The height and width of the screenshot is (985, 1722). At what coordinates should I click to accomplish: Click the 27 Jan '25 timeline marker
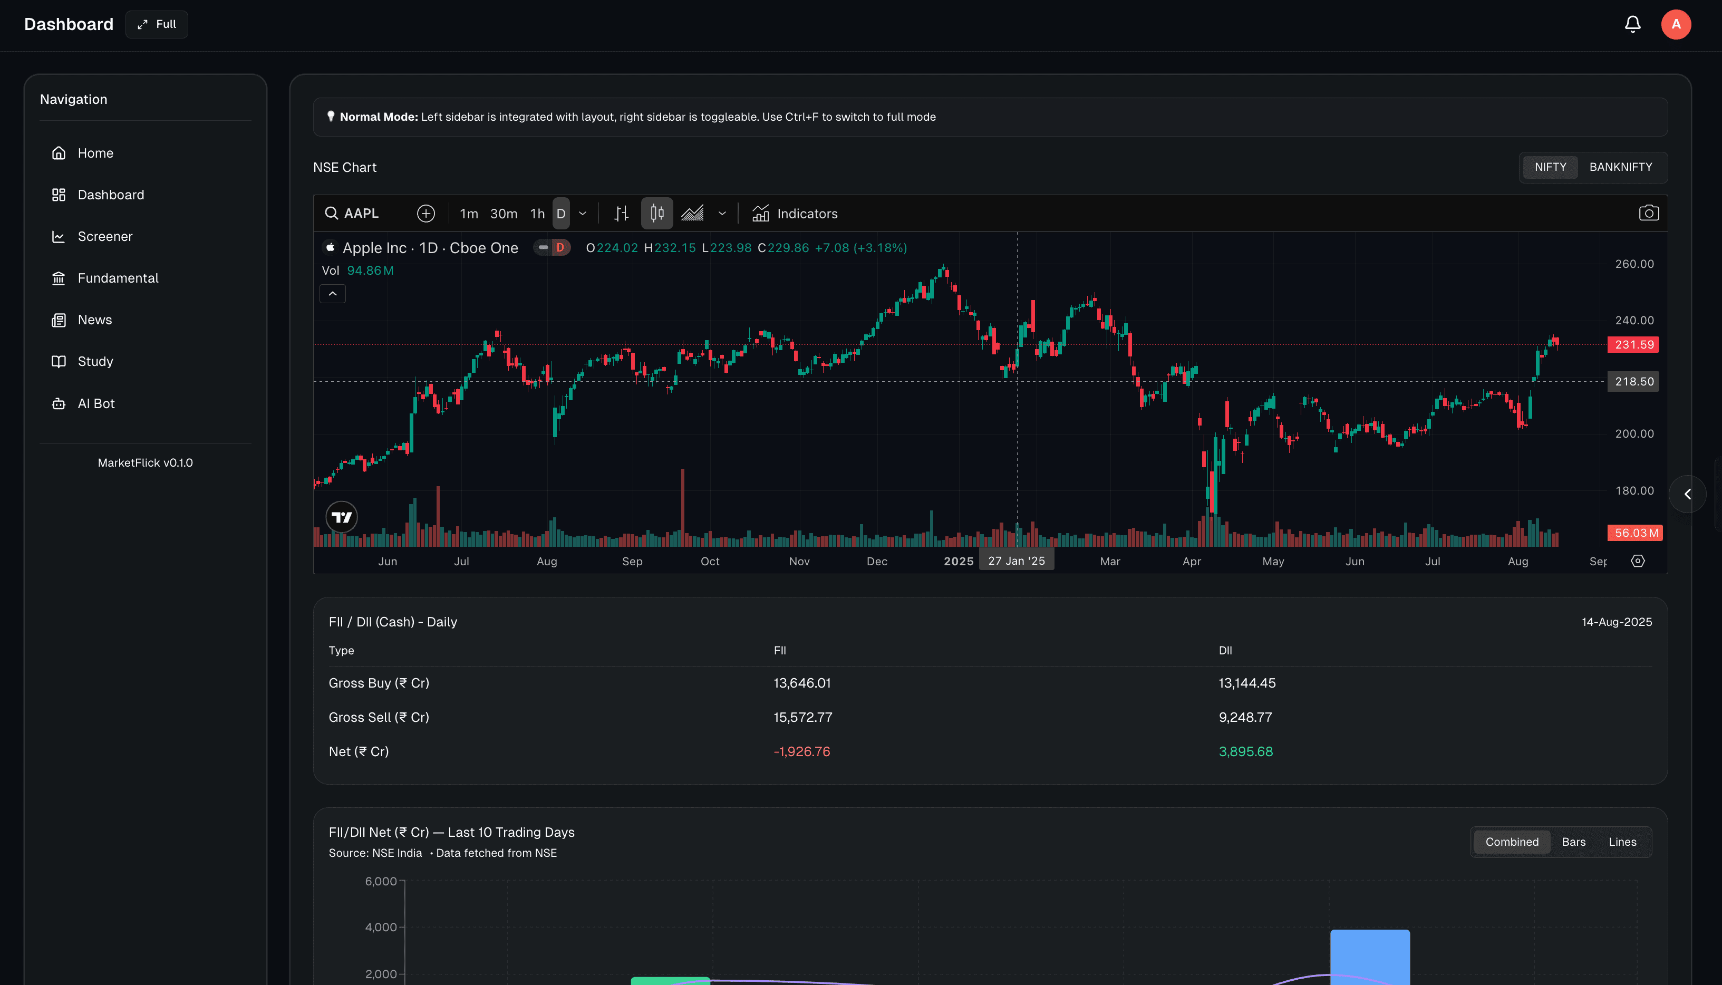(x=1016, y=559)
